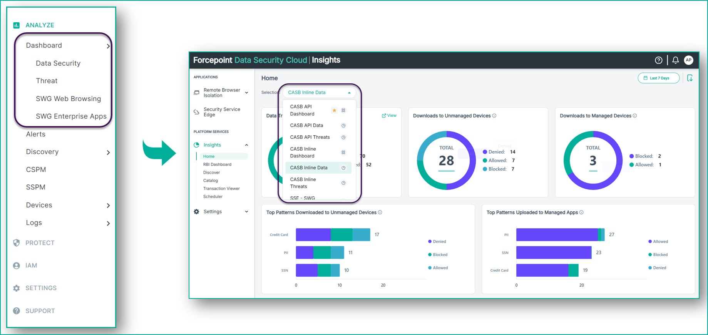Open CSPM in the Analyze menu
Image resolution: width=708 pixels, height=335 pixels.
tap(36, 170)
